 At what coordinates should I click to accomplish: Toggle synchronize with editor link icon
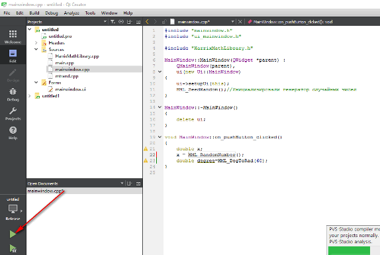121,22
